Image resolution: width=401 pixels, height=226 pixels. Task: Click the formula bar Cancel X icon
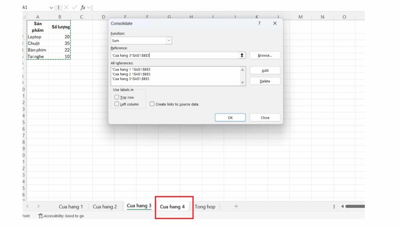[66, 8]
